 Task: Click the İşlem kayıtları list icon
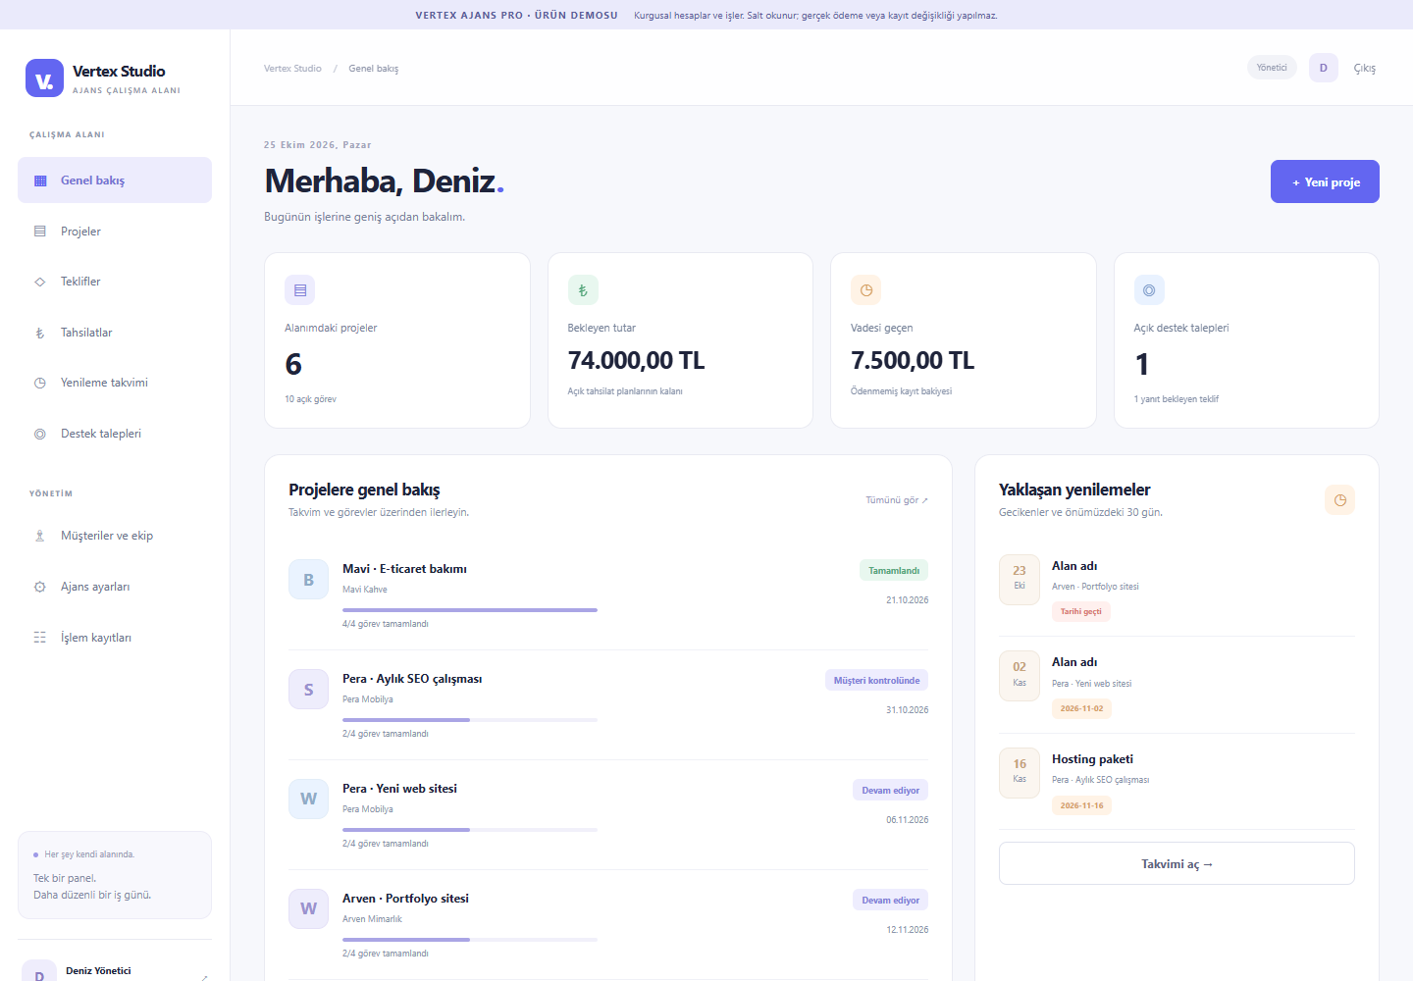click(40, 638)
